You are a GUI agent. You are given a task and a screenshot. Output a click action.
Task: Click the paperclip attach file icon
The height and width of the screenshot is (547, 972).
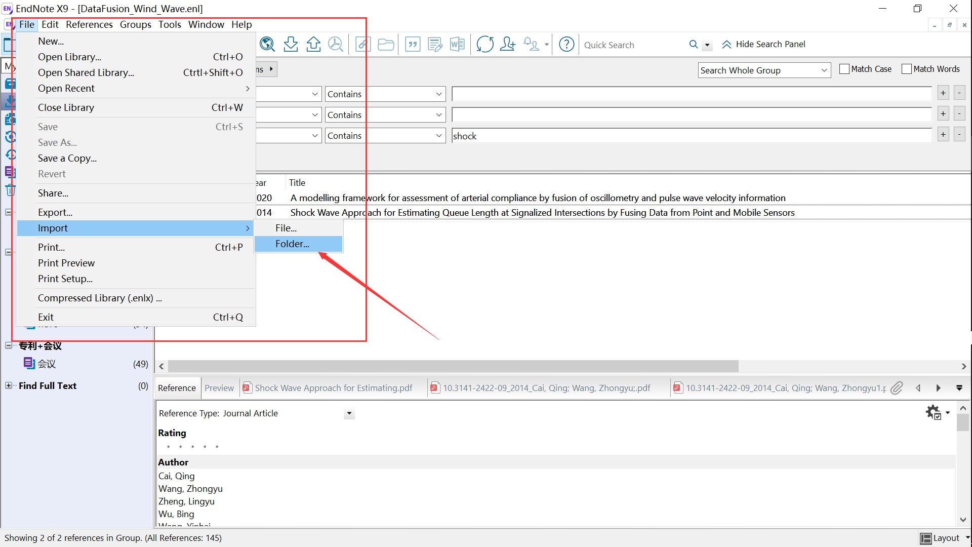tap(897, 388)
